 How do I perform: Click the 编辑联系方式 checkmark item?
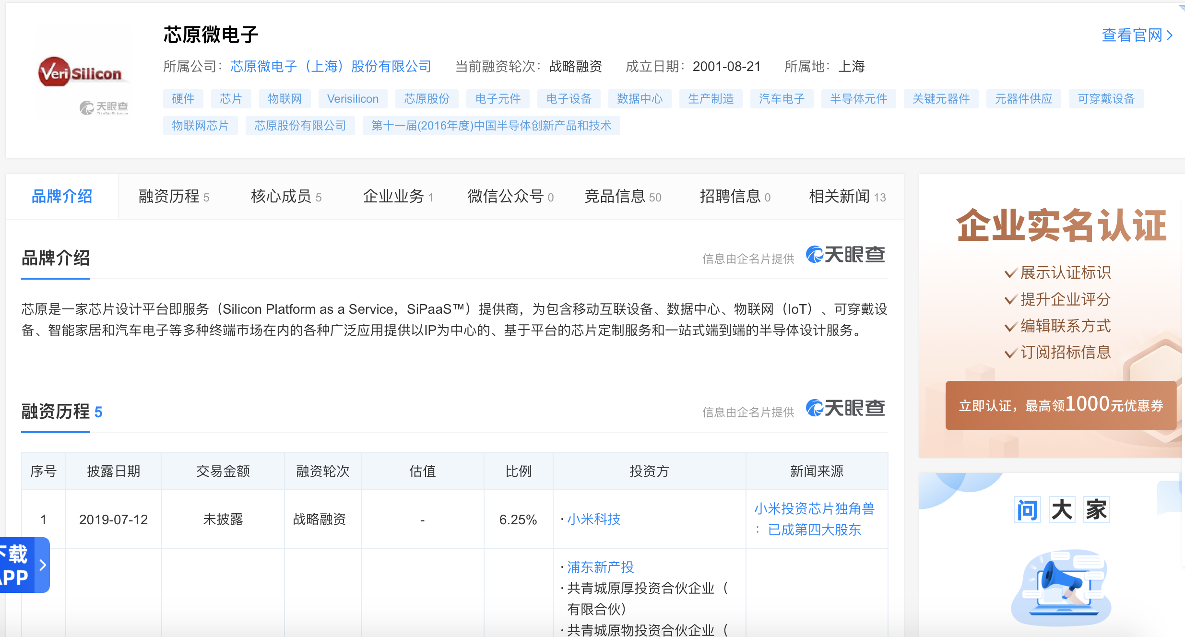pos(1058,326)
